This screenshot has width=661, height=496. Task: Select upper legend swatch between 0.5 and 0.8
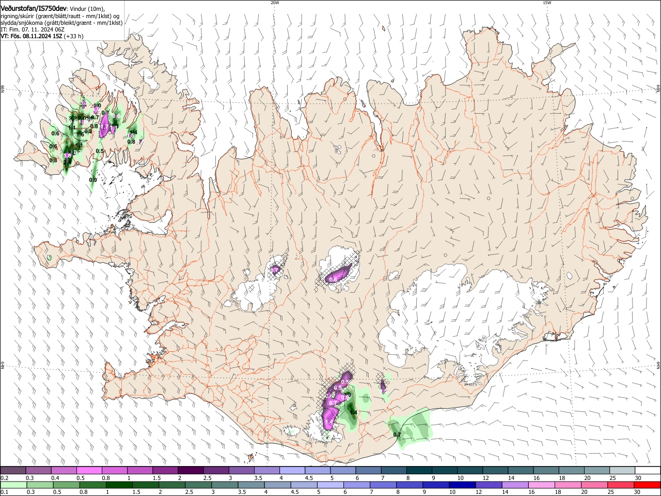coord(89,470)
